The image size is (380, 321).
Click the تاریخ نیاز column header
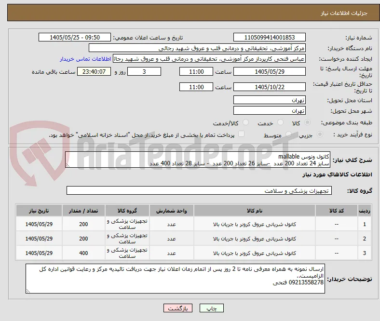pyautogui.click(x=39, y=211)
